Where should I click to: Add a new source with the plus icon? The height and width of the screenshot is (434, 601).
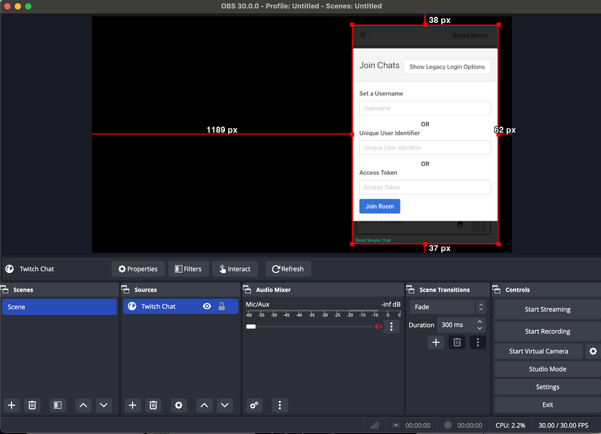132,405
